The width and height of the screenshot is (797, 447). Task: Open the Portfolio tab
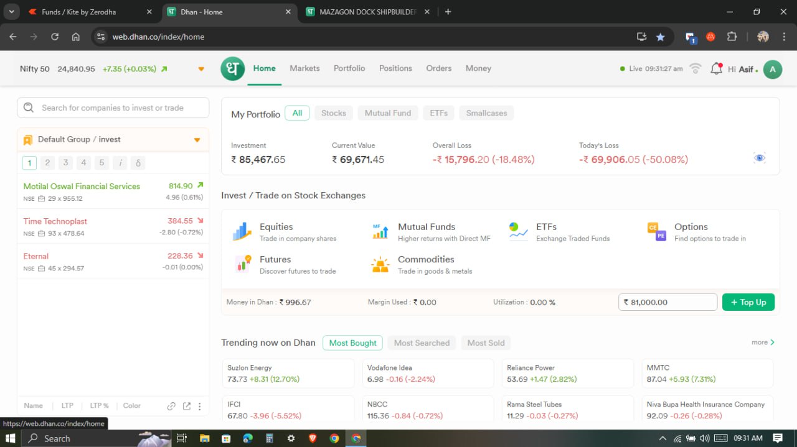[349, 68]
